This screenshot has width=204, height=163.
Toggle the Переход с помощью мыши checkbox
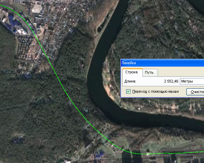(128, 91)
